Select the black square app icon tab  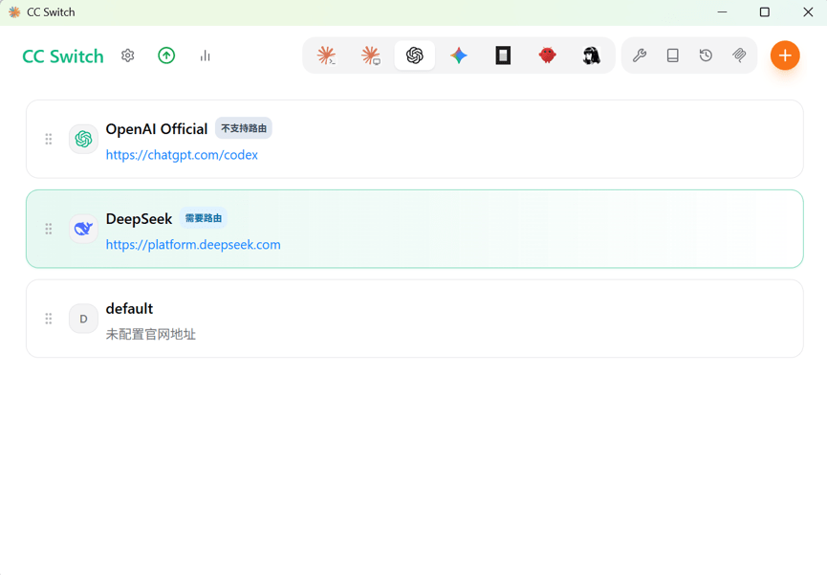click(503, 55)
